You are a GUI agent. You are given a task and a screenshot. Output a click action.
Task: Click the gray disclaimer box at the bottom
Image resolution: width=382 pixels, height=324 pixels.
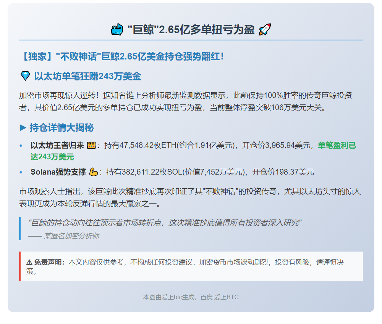click(x=191, y=266)
